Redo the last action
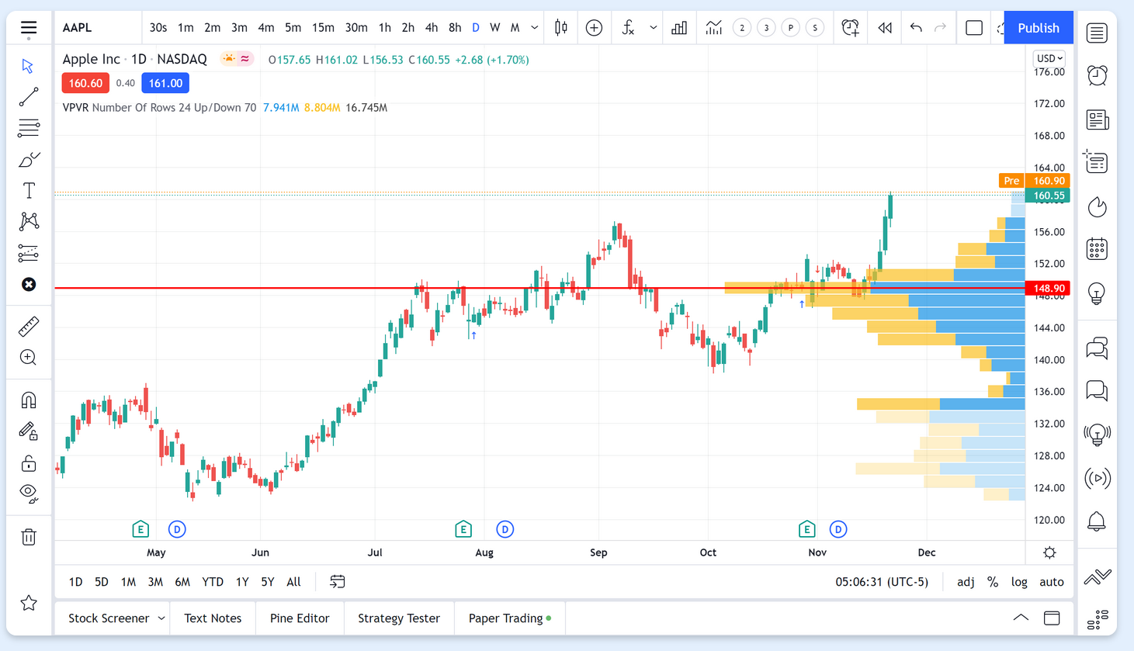Screen dimensions: 1134x651 (941, 28)
